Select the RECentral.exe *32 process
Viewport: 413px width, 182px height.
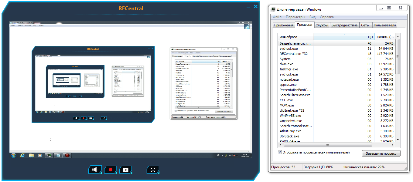[337, 54]
